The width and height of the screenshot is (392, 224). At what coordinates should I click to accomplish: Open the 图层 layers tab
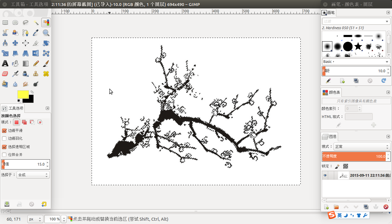click(329, 136)
